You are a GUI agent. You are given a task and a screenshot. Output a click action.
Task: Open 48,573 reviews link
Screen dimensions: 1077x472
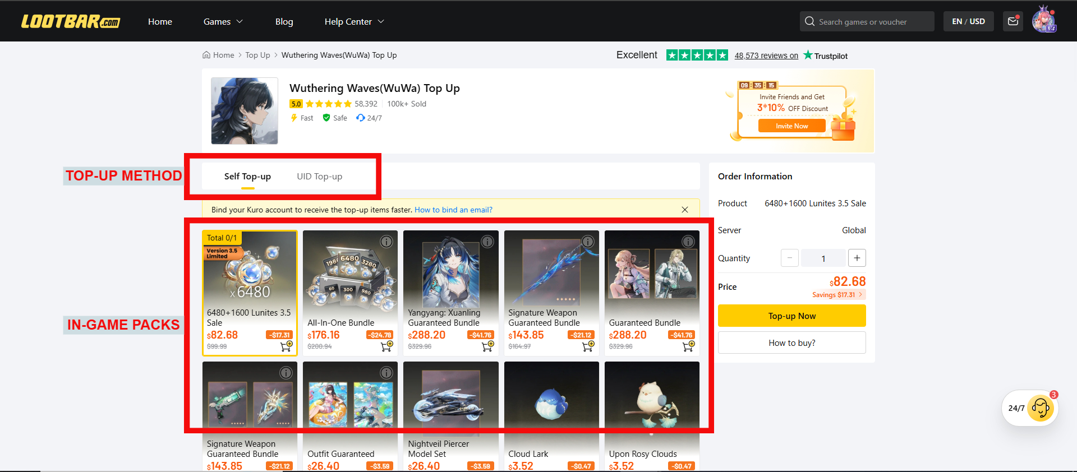click(x=766, y=55)
